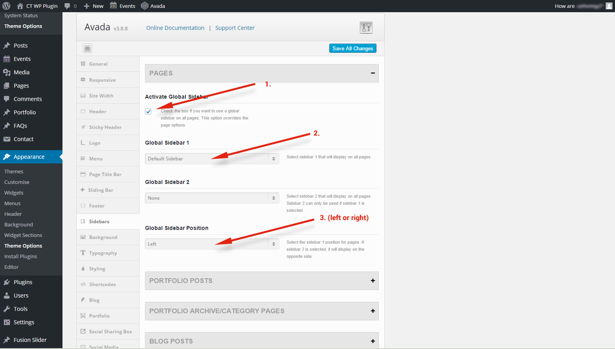Uncheck the Activate Global Sidebar checkbox
Image resolution: width=615 pixels, height=349 pixels.
point(148,112)
